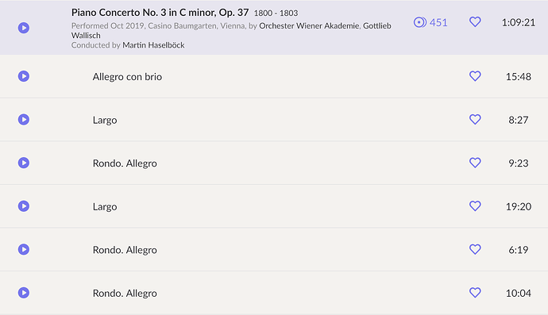Screen dimensions: 548x315
Task: Open the 451 listens counter icon
Action: click(420, 22)
